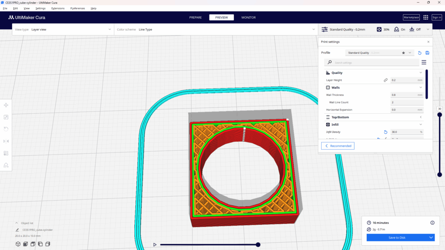445x250 pixels.
Task: Click the Recommended button in Print settings
Action: tap(338, 146)
